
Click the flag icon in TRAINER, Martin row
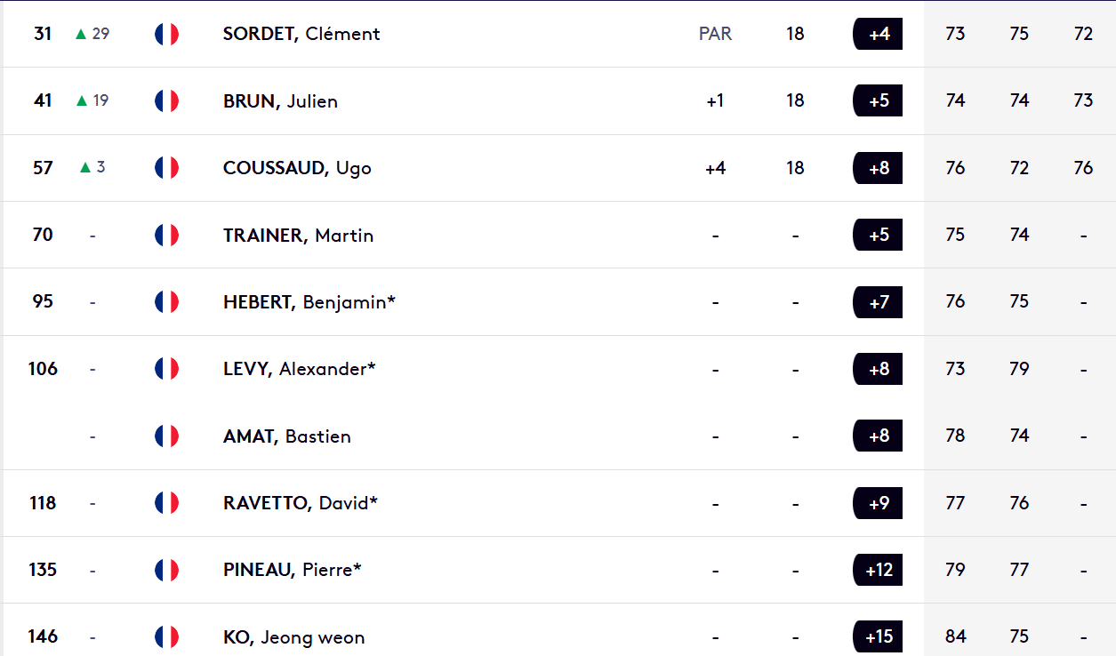pyautogui.click(x=166, y=235)
